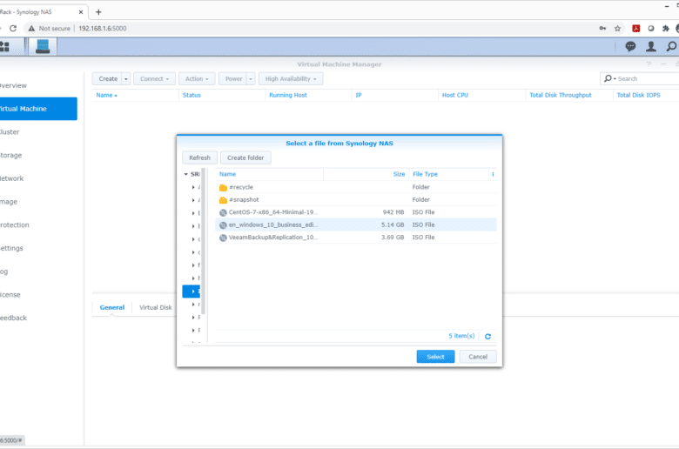Open the Create button dropdown arrow
The height and width of the screenshot is (449, 679).
(x=126, y=79)
